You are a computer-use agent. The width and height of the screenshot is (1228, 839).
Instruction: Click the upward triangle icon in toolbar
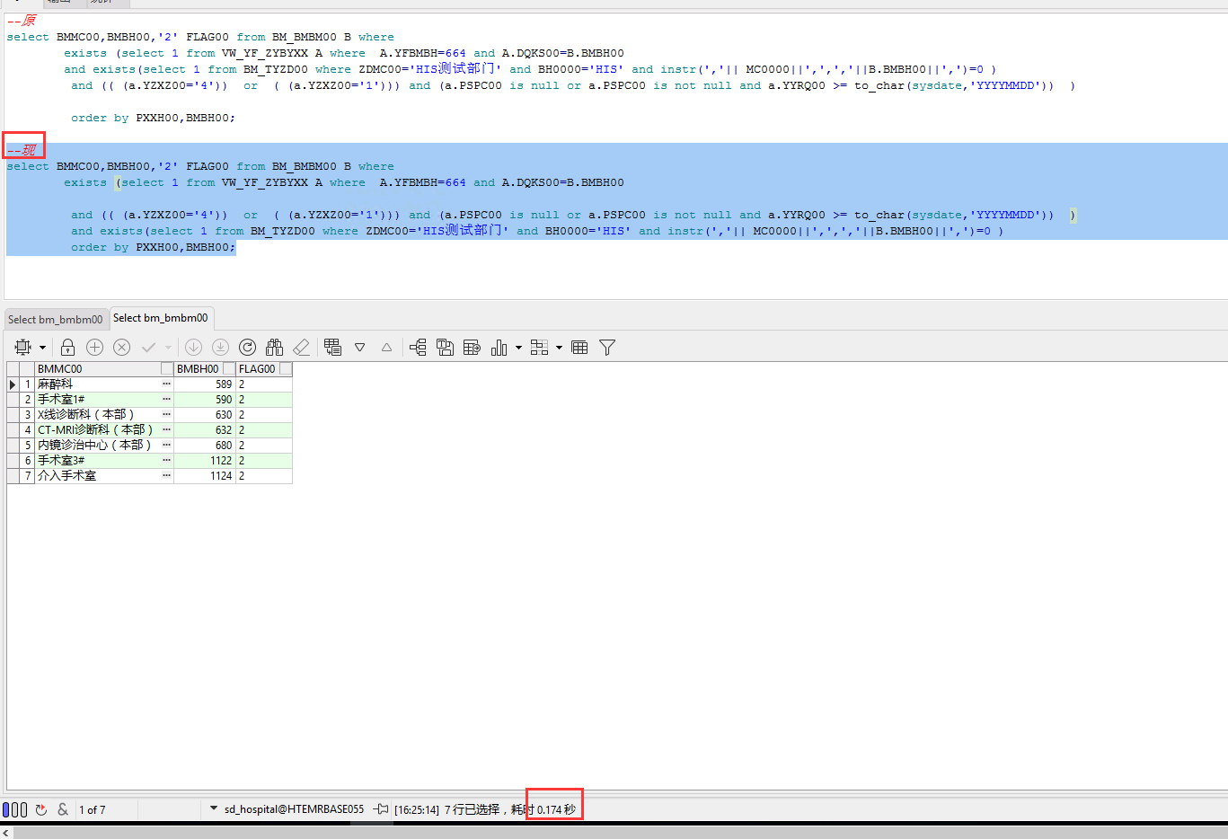pyautogui.click(x=386, y=348)
